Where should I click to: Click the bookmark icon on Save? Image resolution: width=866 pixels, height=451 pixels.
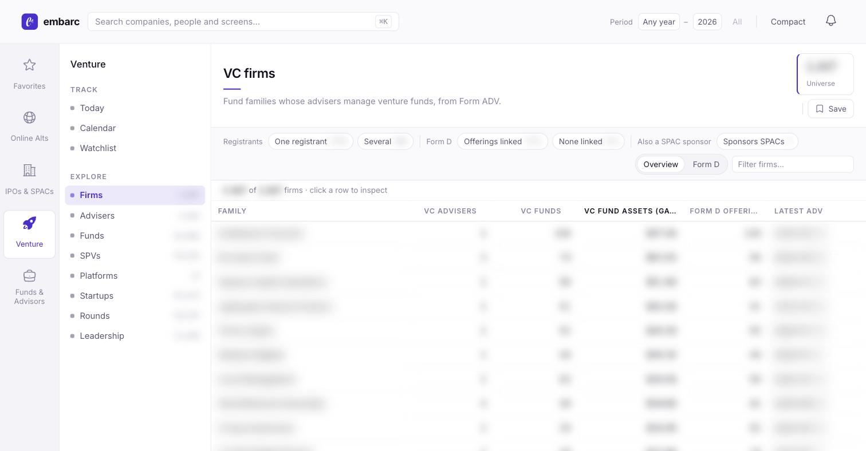820,109
